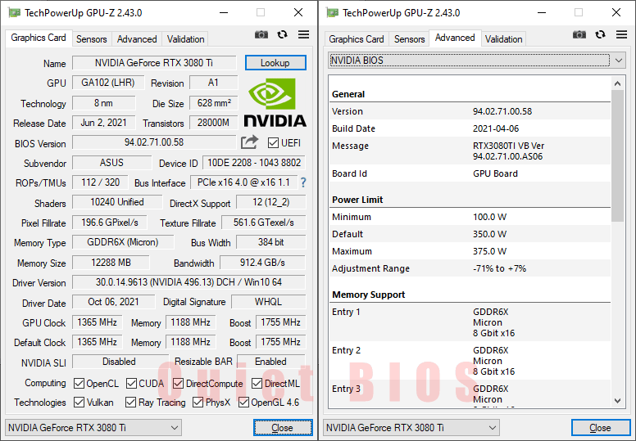Image resolution: width=636 pixels, height=441 pixels.
Task: Toggle the DirectML checkbox
Action: point(257,384)
